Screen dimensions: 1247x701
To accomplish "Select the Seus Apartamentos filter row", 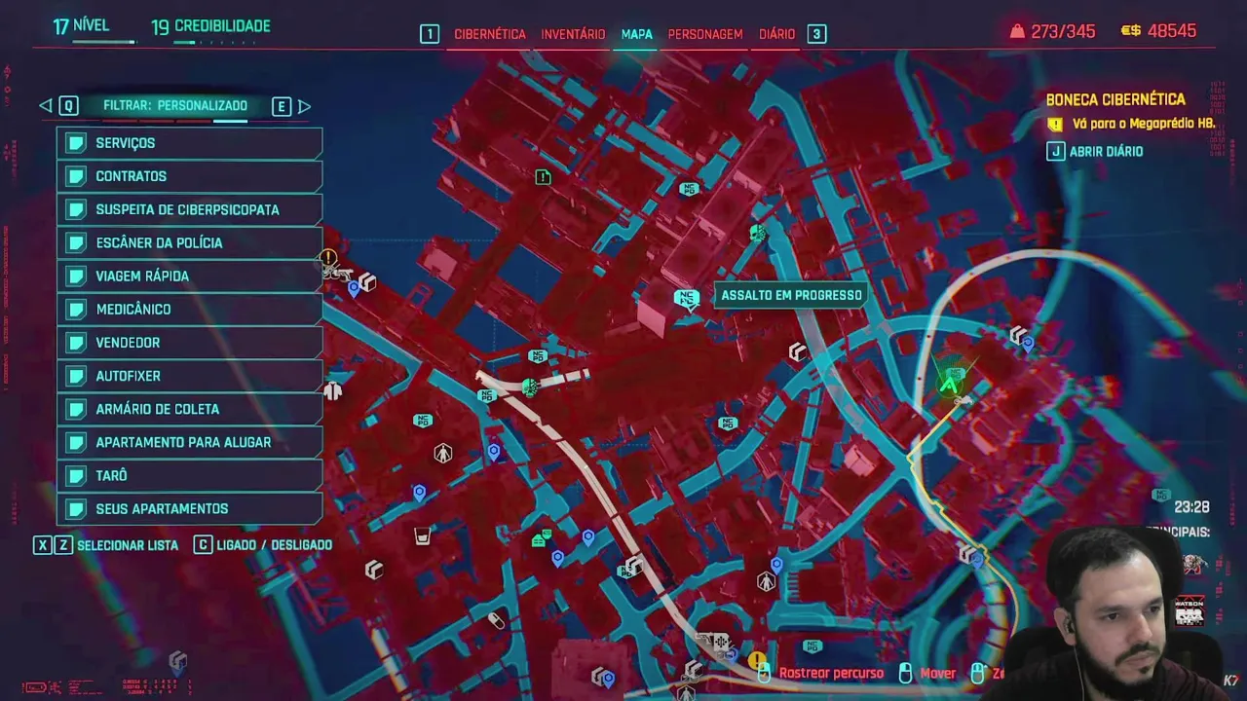I will coord(189,508).
